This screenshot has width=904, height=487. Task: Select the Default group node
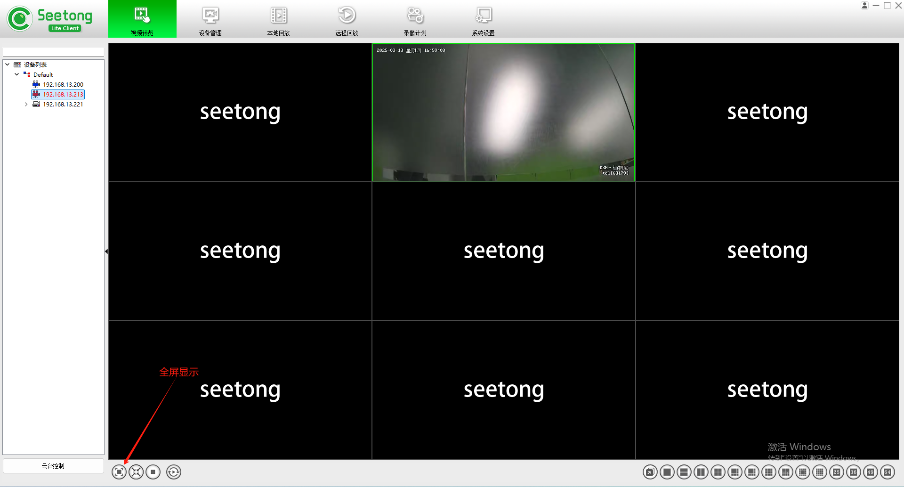(43, 74)
